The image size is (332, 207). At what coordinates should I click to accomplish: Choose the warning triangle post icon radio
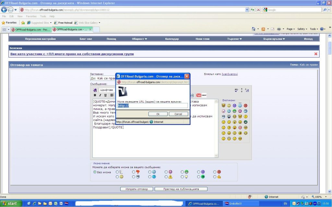[166, 177]
